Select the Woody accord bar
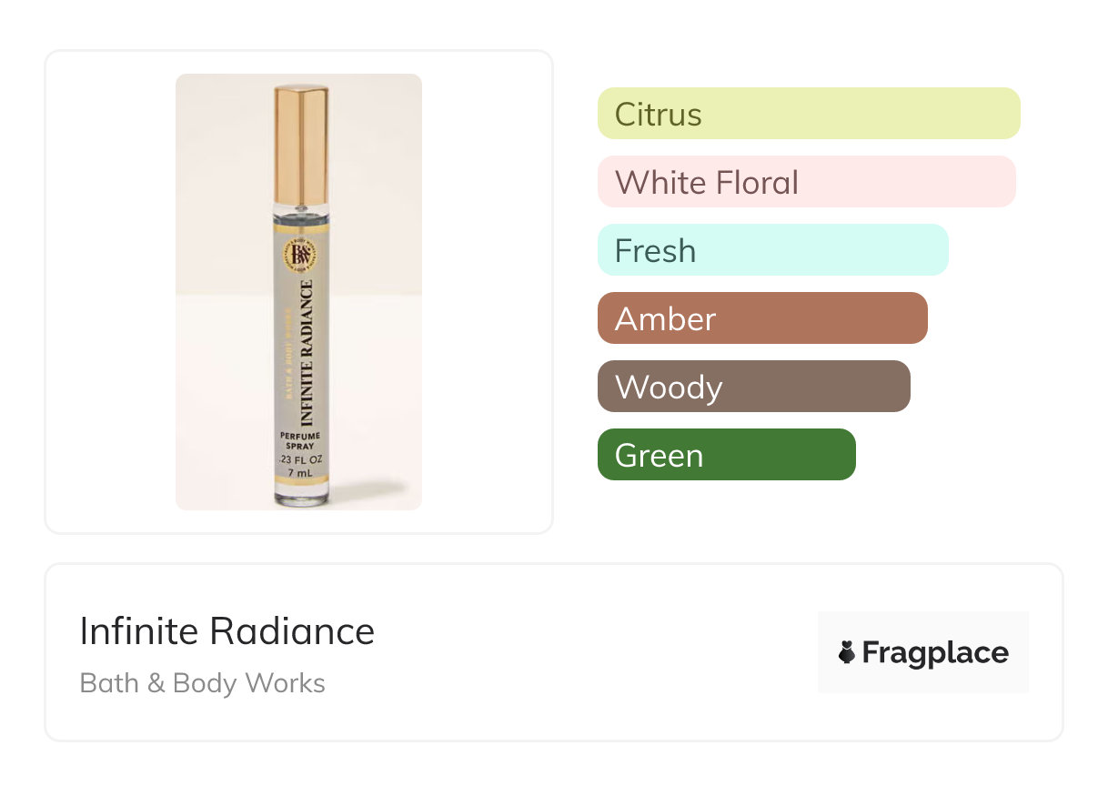The height and width of the screenshot is (786, 1108). point(753,387)
